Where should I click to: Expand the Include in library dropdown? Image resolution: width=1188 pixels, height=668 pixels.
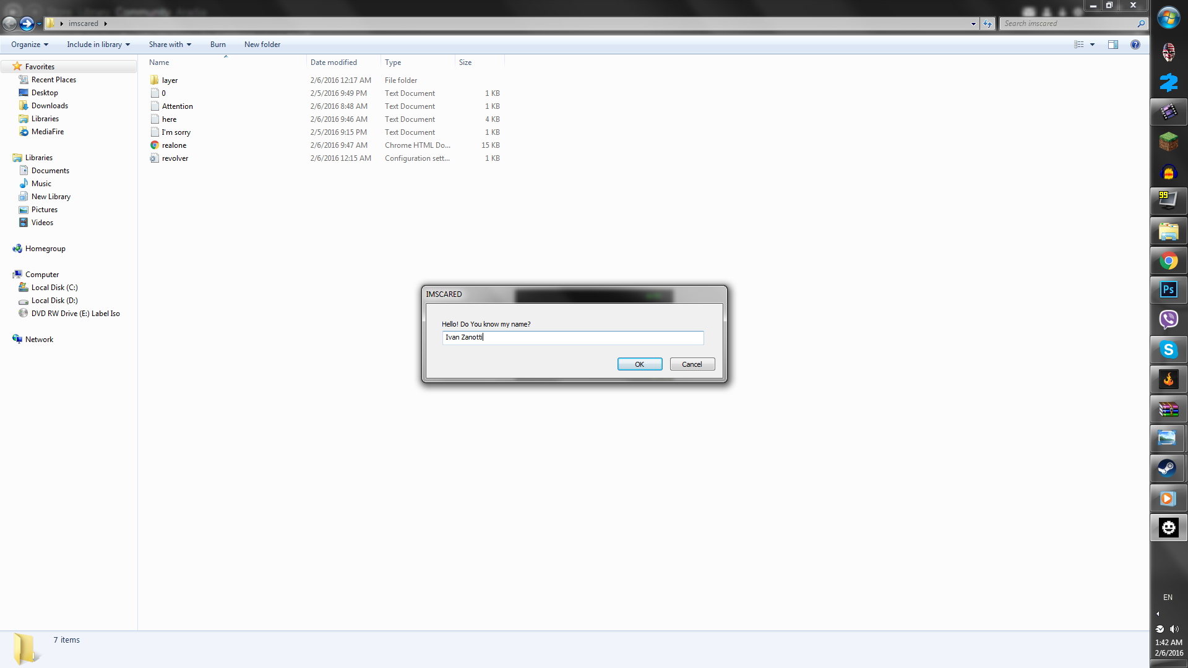98,45
